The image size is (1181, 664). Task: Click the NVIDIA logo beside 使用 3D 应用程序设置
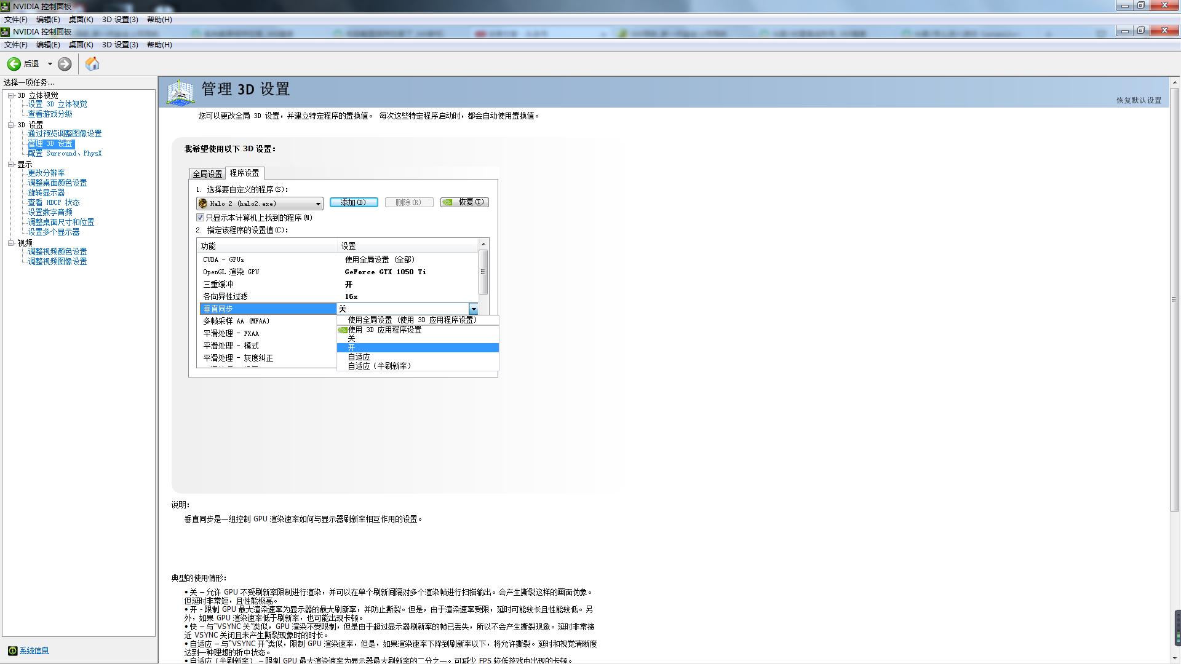click(342, 330)
